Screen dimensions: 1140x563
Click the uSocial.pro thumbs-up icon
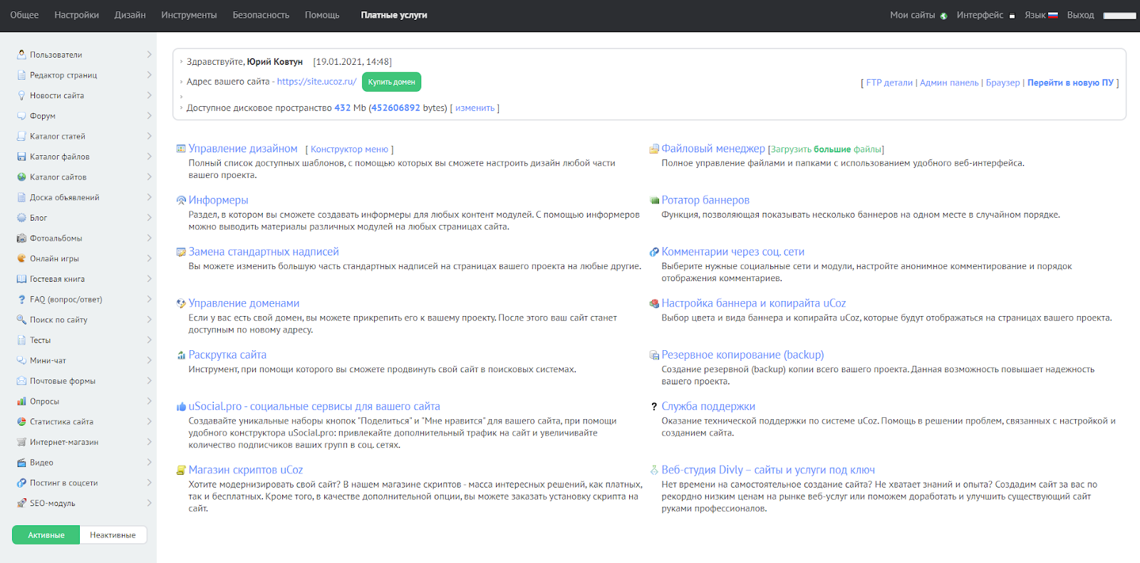tap(181, 407)
